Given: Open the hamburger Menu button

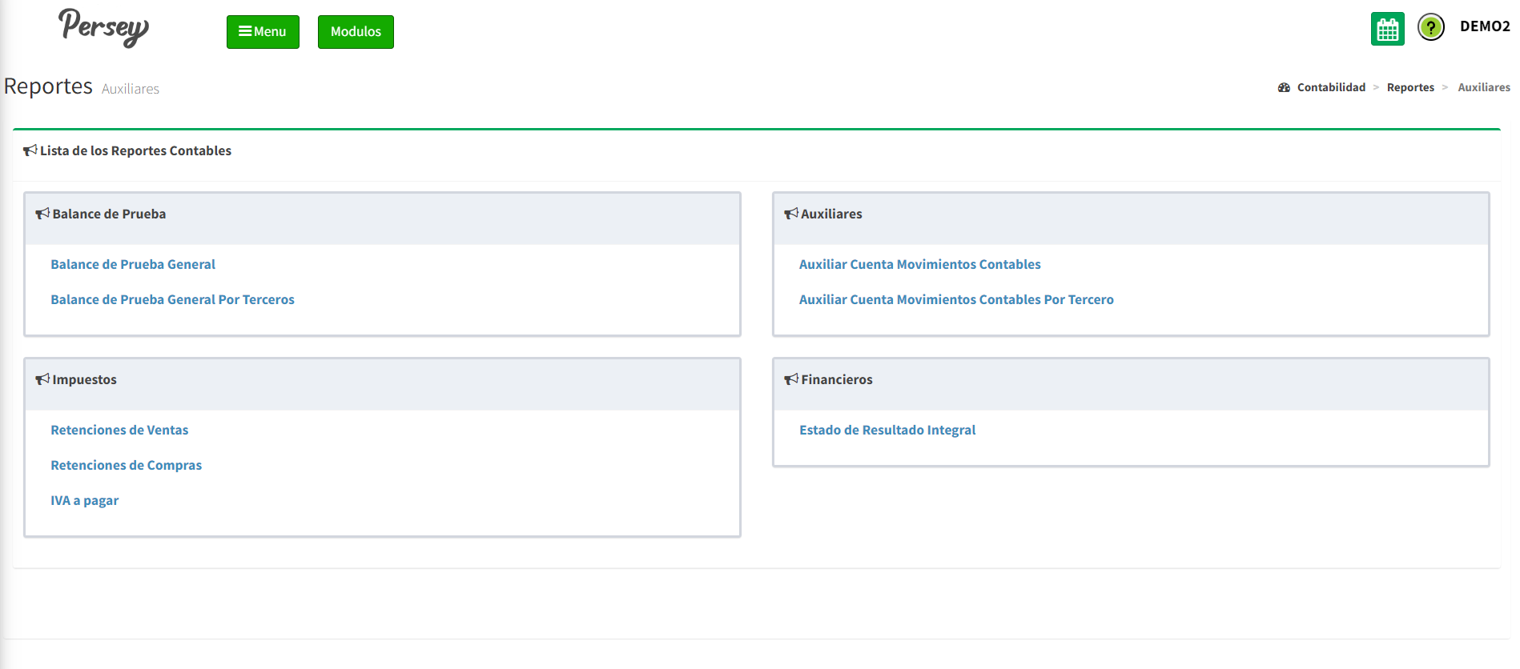Looking at the screenshot, I should [x=263, y=32].
